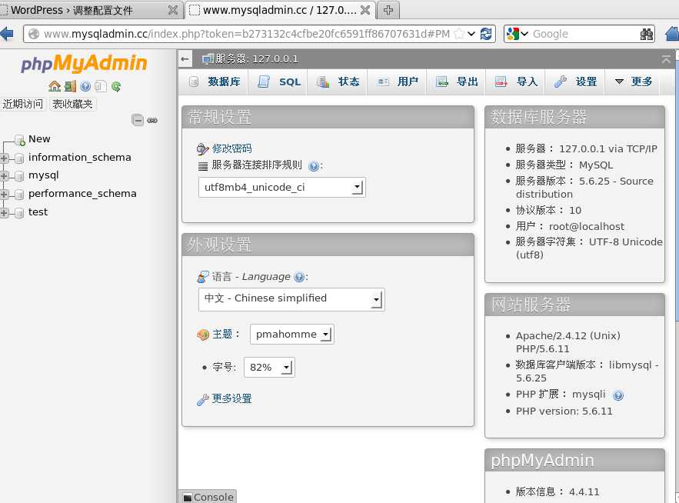679x503 pixels.
Task: Open the 设置 (Settings) tab
Action: (x=575, y=82)
